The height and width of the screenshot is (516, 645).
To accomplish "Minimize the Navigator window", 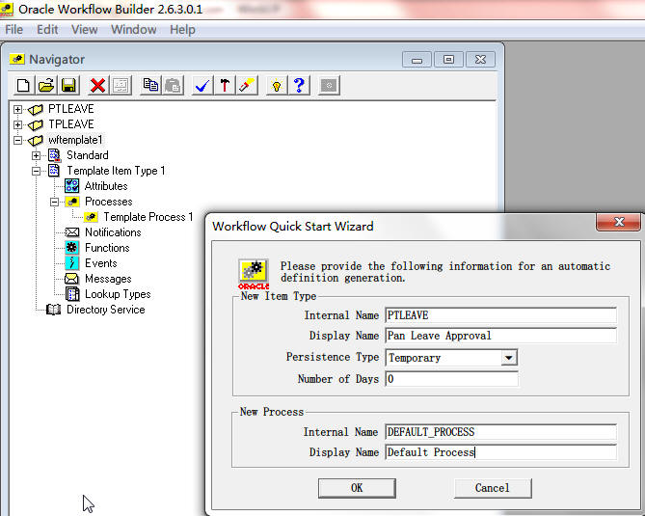I will [417, 60].
